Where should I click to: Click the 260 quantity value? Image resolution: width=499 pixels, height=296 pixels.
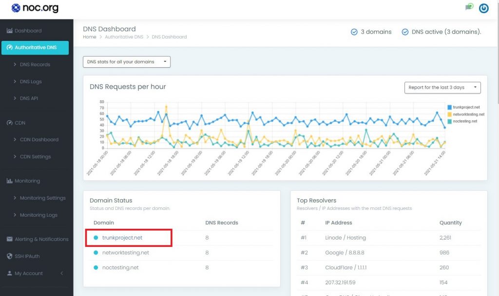pyautogui.click(x=444, y=267)
